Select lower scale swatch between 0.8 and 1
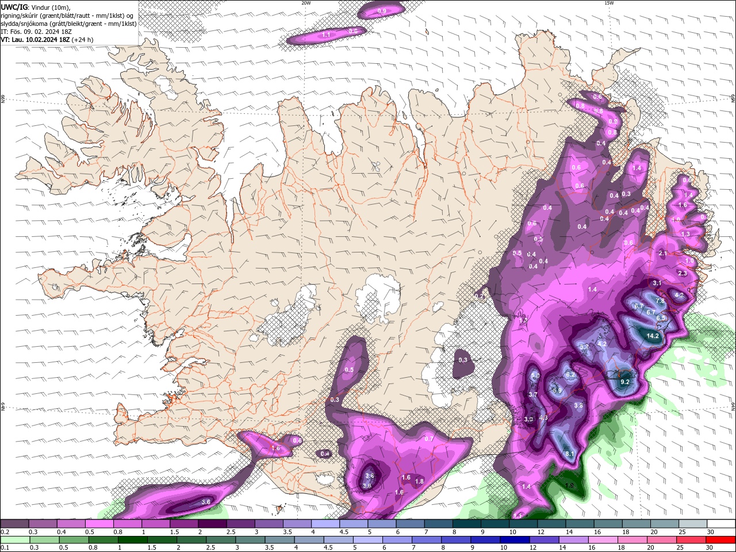The image size is (736, 552). 103,540
